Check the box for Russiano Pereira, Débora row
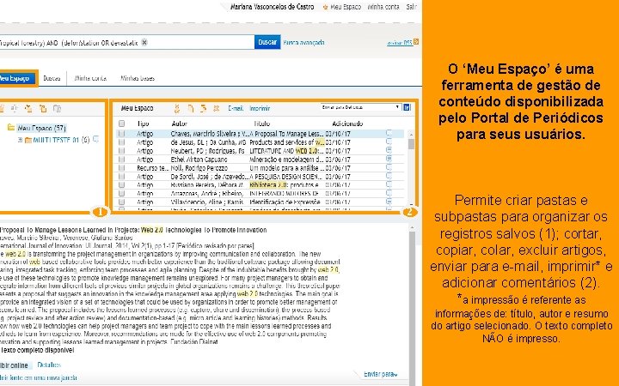The width and height of the screenshot is (619, 386). click(121, 184)
